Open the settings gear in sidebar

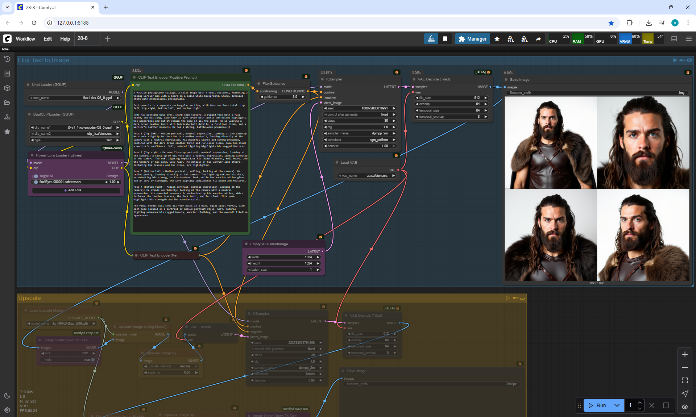click(x=7, y=410)
